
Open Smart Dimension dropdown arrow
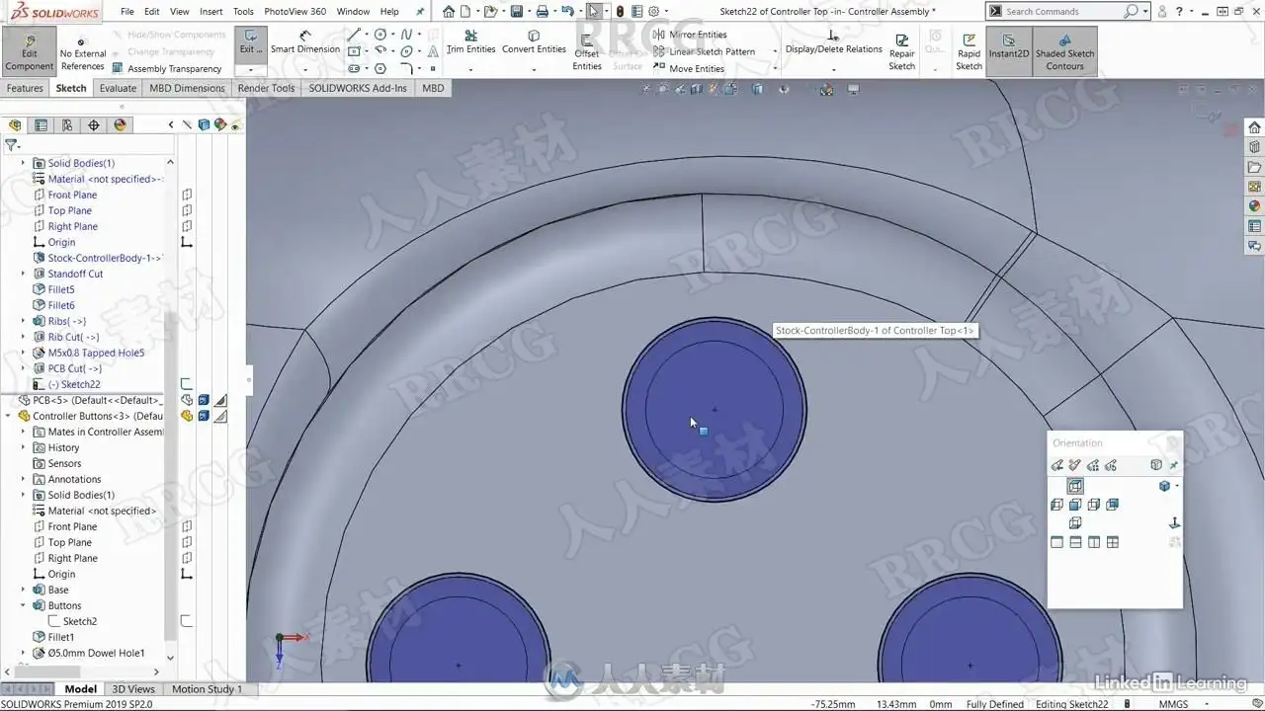[x=304, y=70]
